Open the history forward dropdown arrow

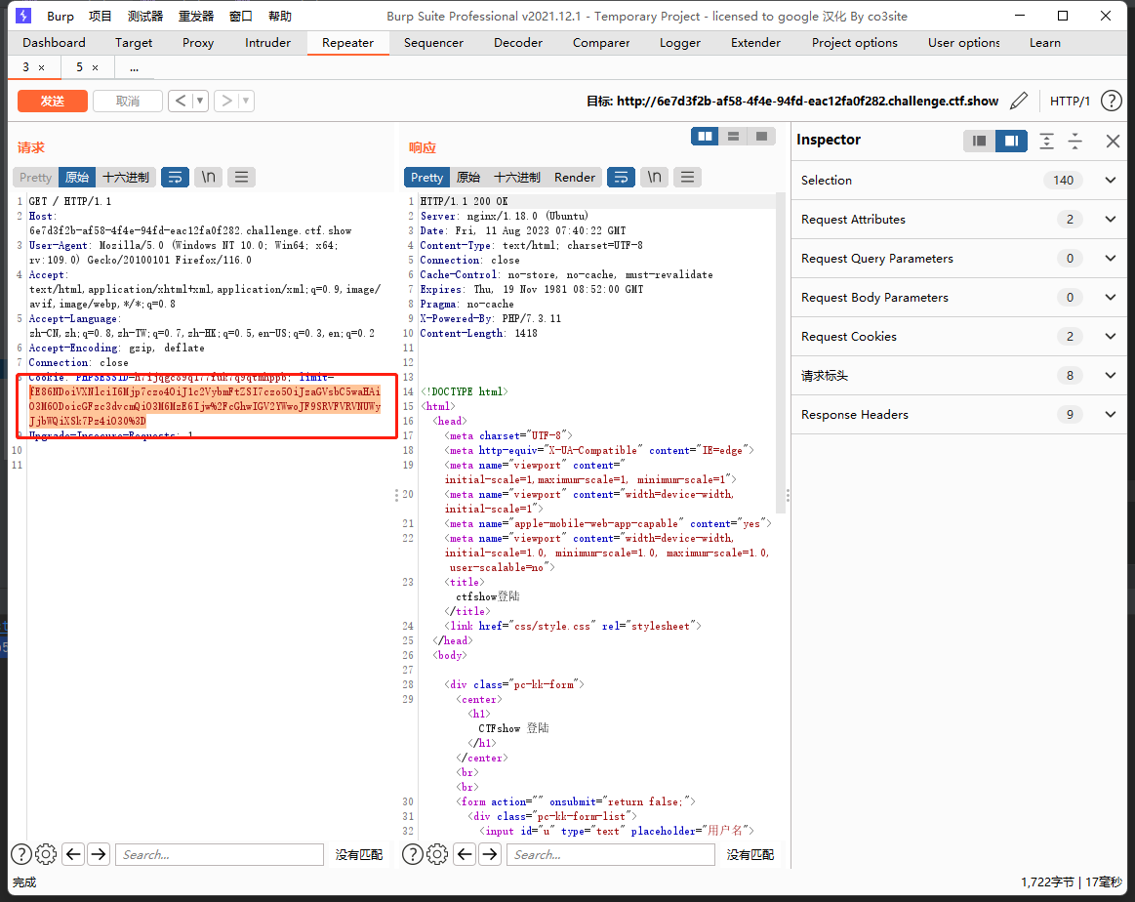click(x=246, y=101)
